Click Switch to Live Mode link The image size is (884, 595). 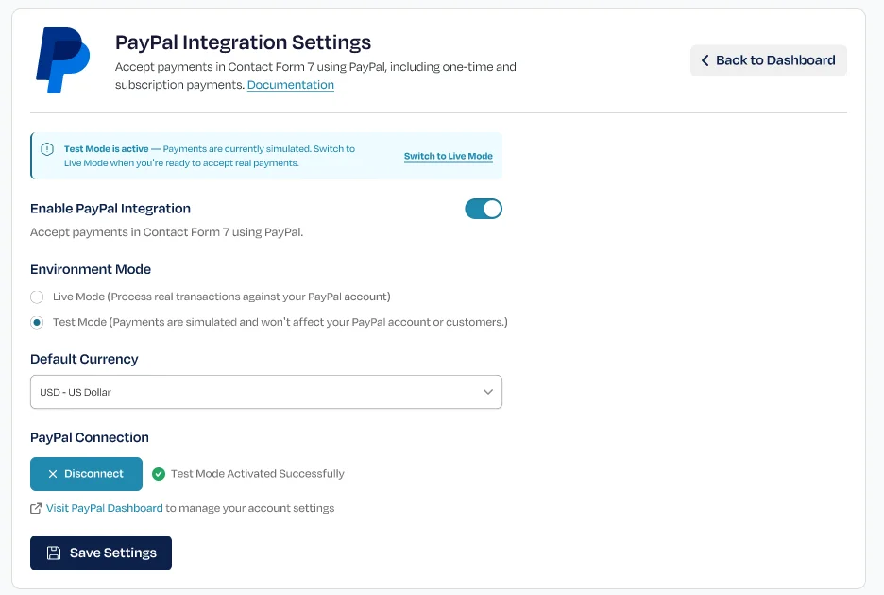(449, 156)
